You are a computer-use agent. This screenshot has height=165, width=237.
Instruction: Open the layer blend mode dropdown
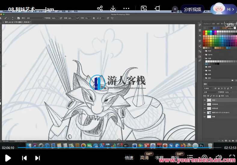[x=210, y=92]
